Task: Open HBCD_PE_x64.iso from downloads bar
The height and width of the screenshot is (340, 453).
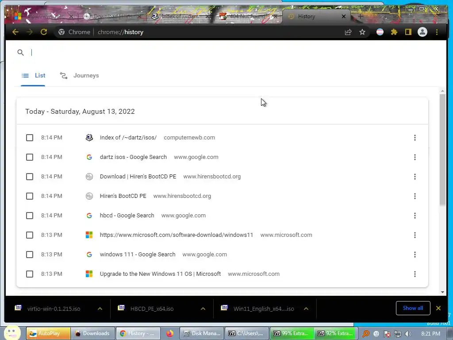Action: (x=152, y=309)
